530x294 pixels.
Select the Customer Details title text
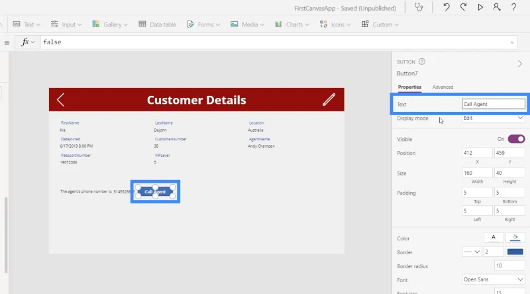tap(196, 100)
